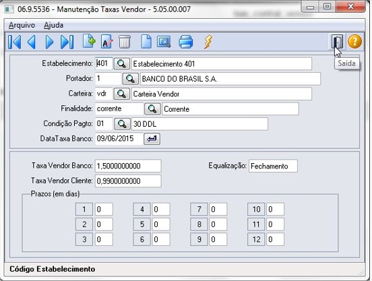
Task: Click the Finalidade field corrente
Action: coord(119,108)
